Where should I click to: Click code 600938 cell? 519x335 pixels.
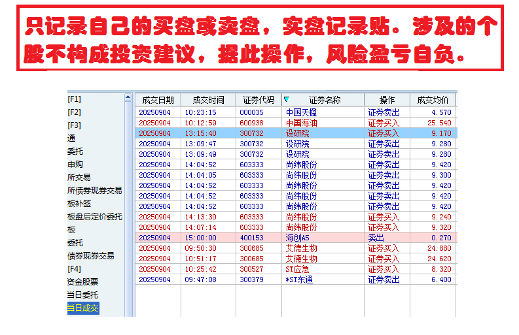pyautogui.click(x=251, y=123)
